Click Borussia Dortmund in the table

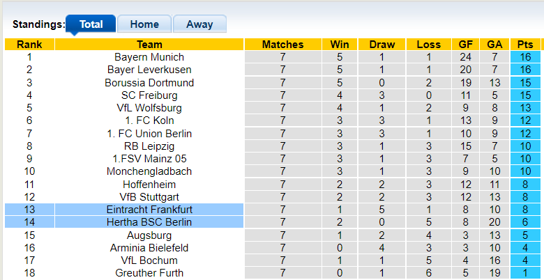point(149,82)
